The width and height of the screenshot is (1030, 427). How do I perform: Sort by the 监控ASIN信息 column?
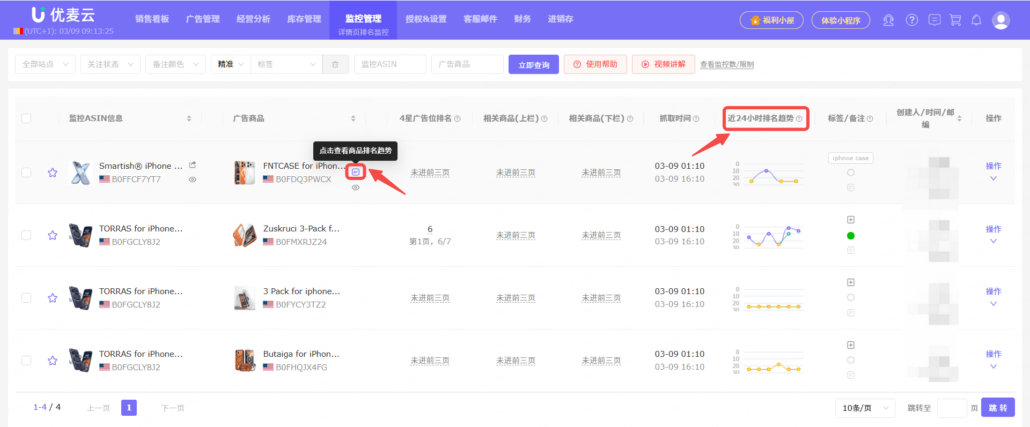coord(189,118)
